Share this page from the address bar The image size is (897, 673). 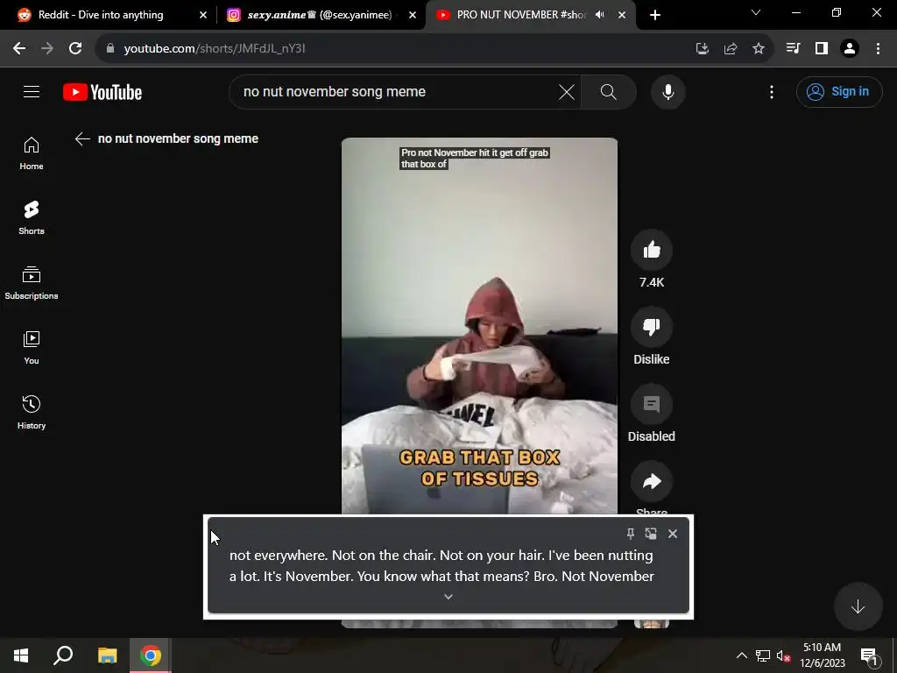point(731,48)
